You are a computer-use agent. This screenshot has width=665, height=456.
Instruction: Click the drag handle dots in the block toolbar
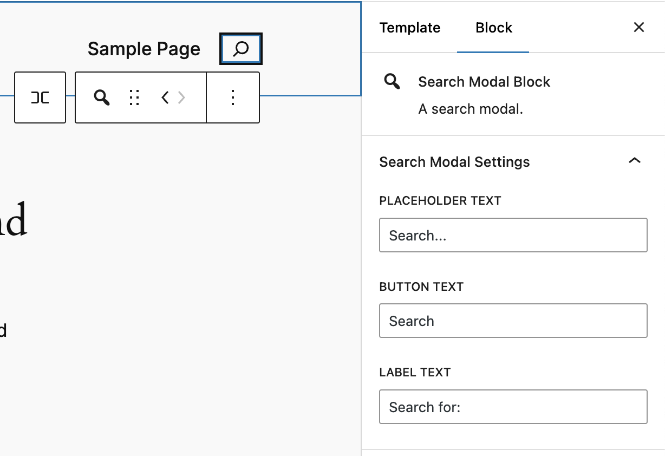tap(134, 97)
